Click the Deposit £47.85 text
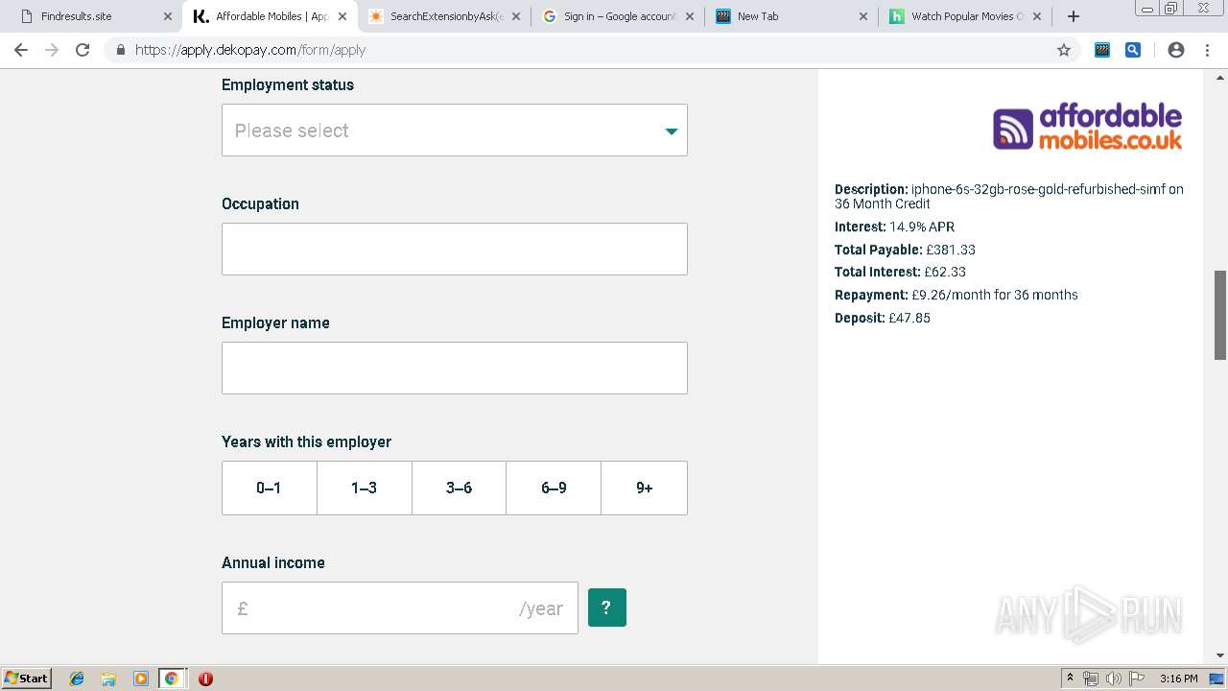The width and height of the screenshot is (1228, 691). pyautogui.click(x=883, y=318)
